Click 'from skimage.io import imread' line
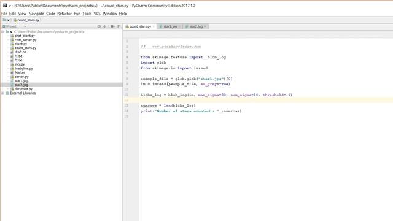This screenshot has height=221, width=393. 174,68
